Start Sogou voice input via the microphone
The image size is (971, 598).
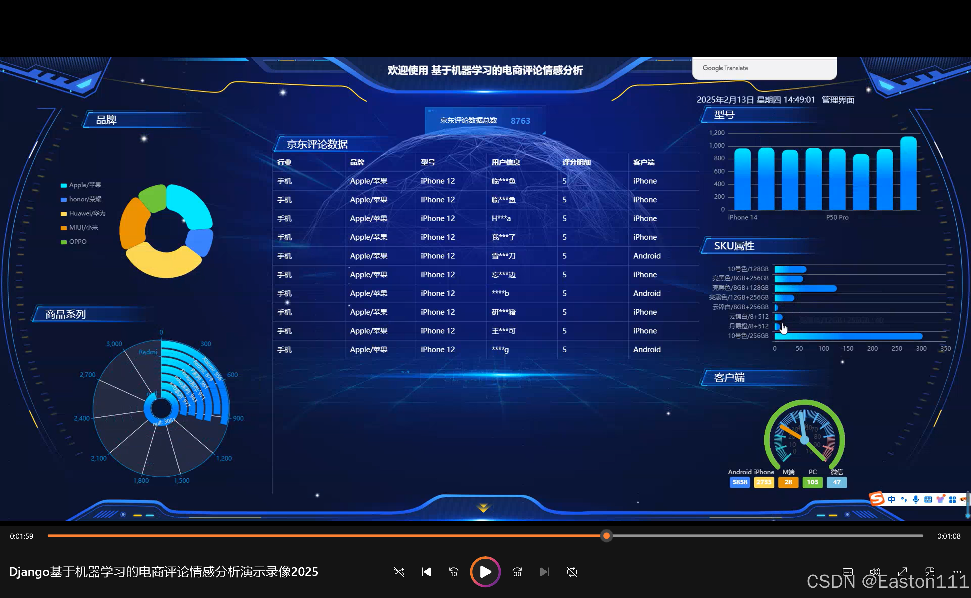point(916,500)
